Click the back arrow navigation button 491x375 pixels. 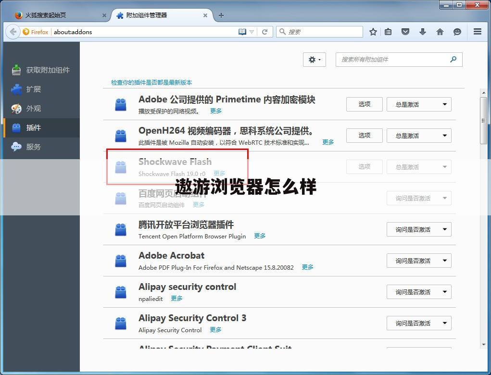coord(13,32)
